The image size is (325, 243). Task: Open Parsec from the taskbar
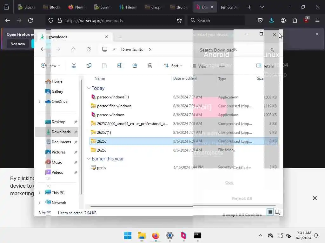(x=183, y=235)
